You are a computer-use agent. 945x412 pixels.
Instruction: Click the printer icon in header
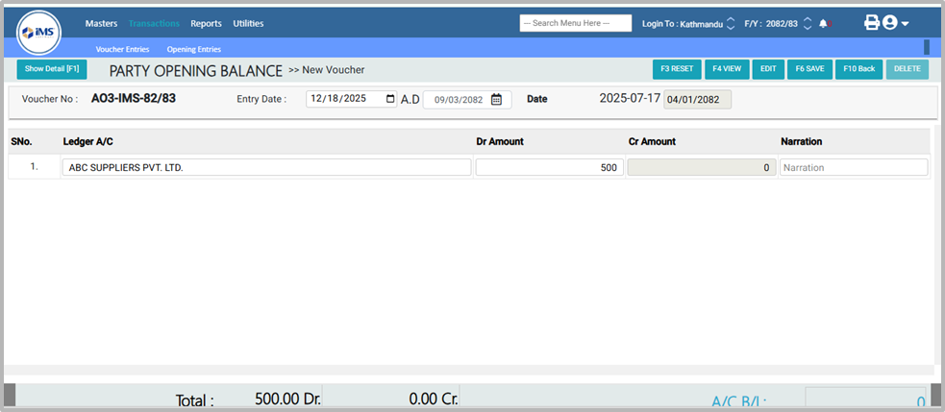click(x=872, y=23)
